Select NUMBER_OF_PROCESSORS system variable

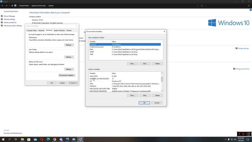(x=125, y=79)
